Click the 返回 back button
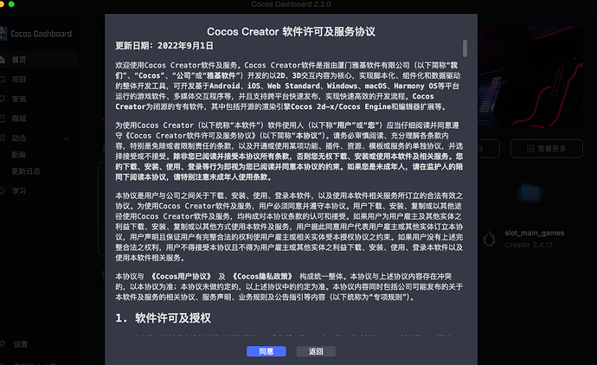This screenshot has height=365, width=597. coord(316,351)
